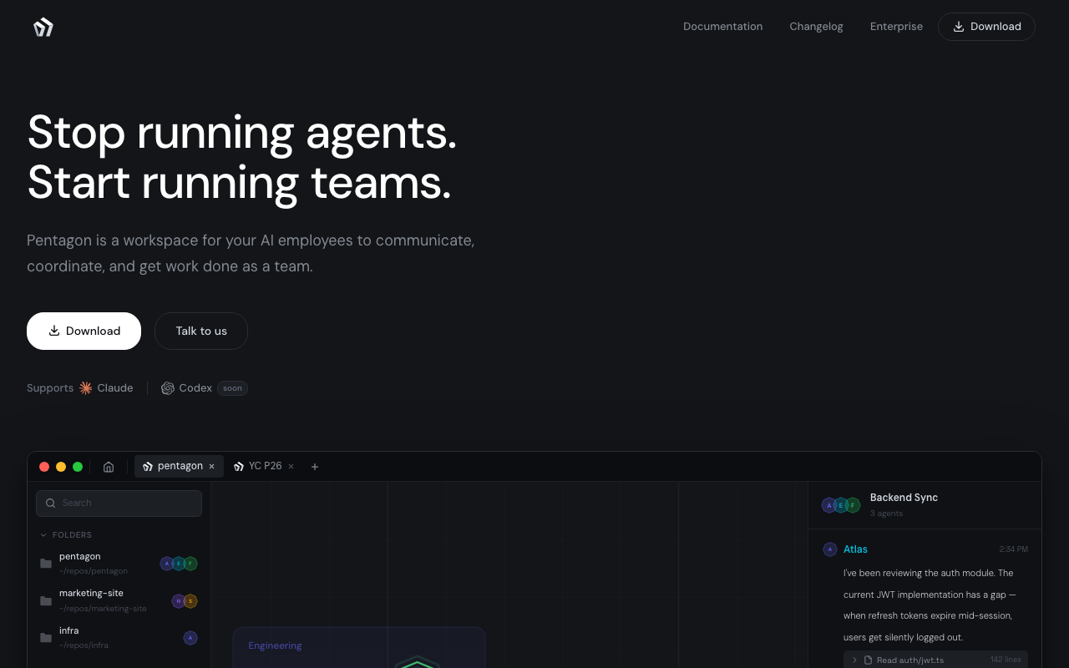This screenshot has height=668, width=1069.
Task: Expand the Read auth/jwt.ts chevron
Action: point(854,660)
